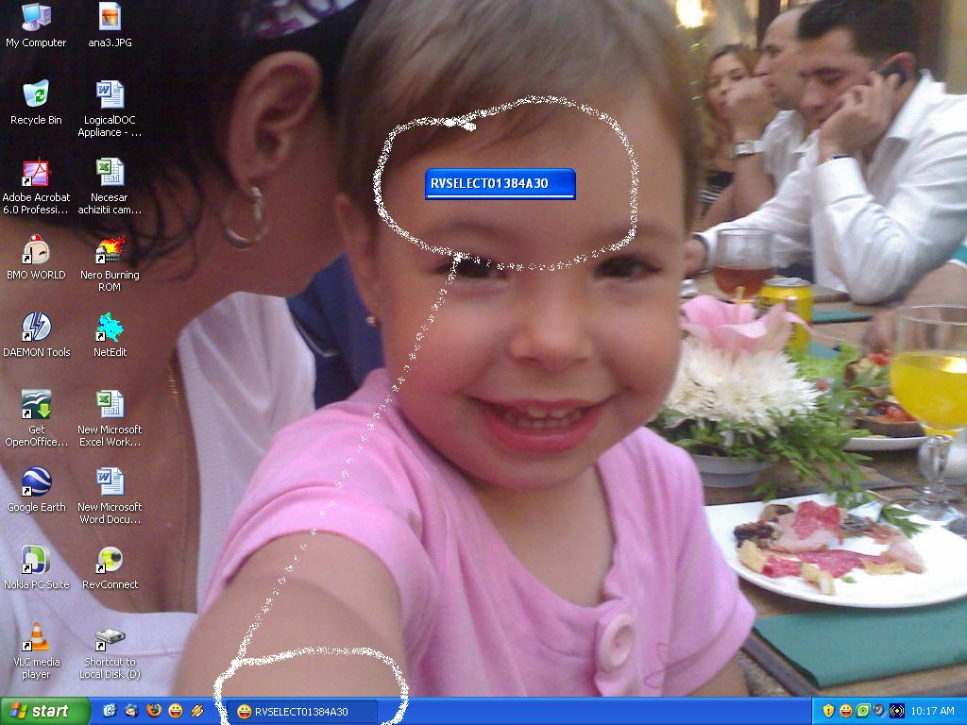Select the BMO WORLD desktop icon
967x725 pixels.
click(x=36, y=251)
